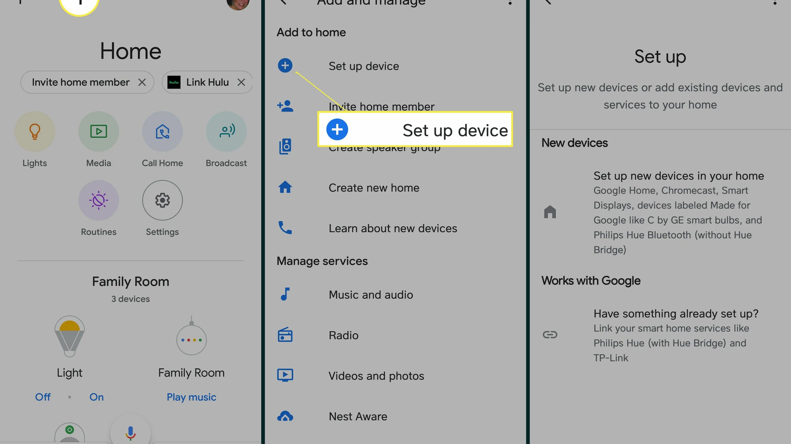This screenshot has width=791, height=444.
Task: Turn the Family Room Light On
Action: (x=96, y=397)
